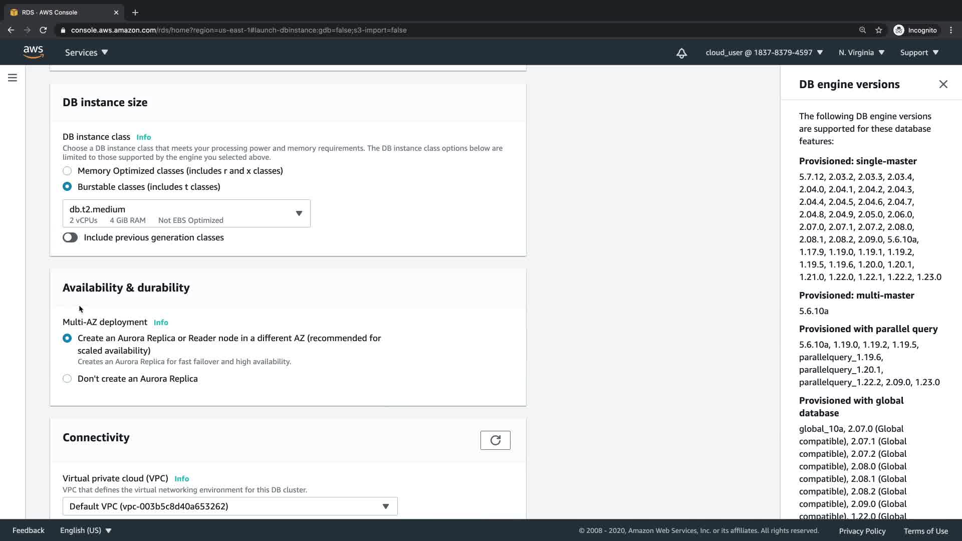Select Don't create an Aurora Replica
Screen dimensions: 962x541
coord(67,379)
